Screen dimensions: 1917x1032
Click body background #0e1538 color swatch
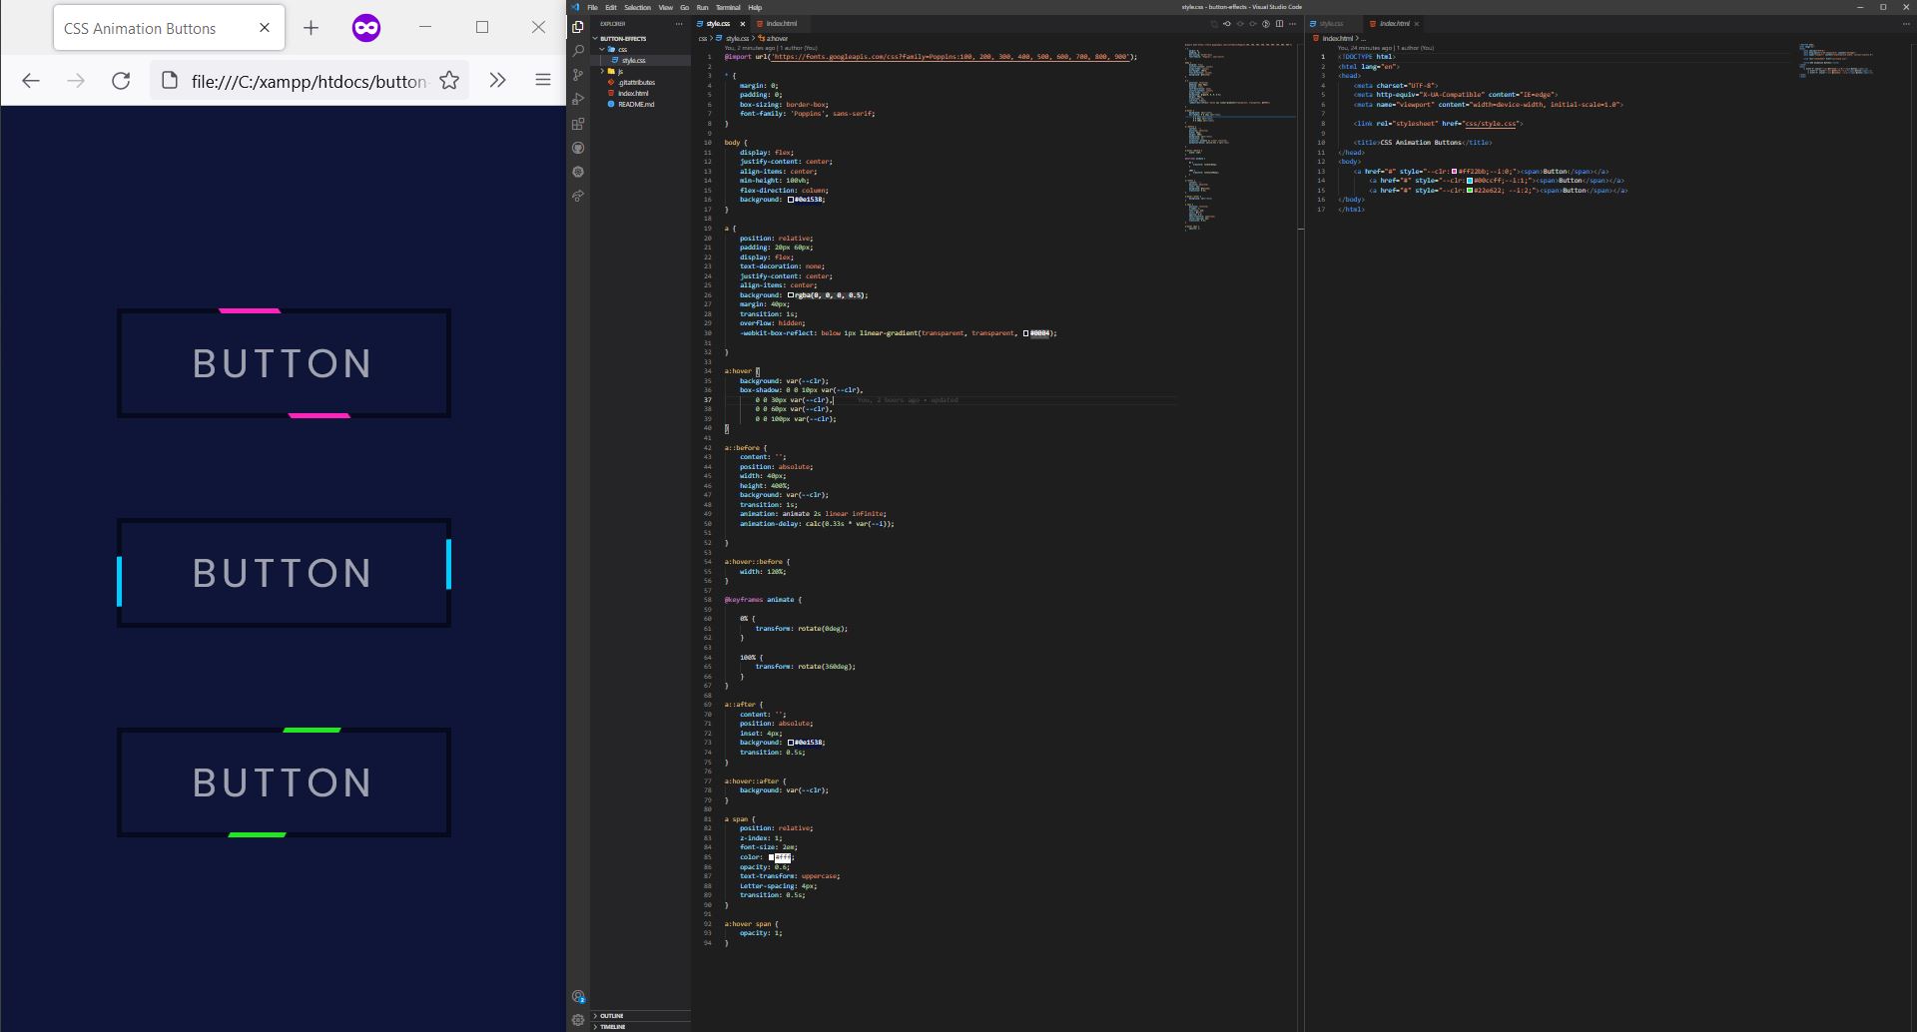click(791, 200)
